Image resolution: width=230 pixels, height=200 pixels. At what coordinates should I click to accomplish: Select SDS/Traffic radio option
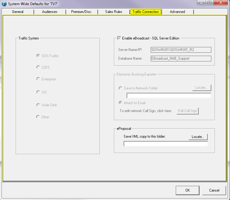[x=38, y=56]
